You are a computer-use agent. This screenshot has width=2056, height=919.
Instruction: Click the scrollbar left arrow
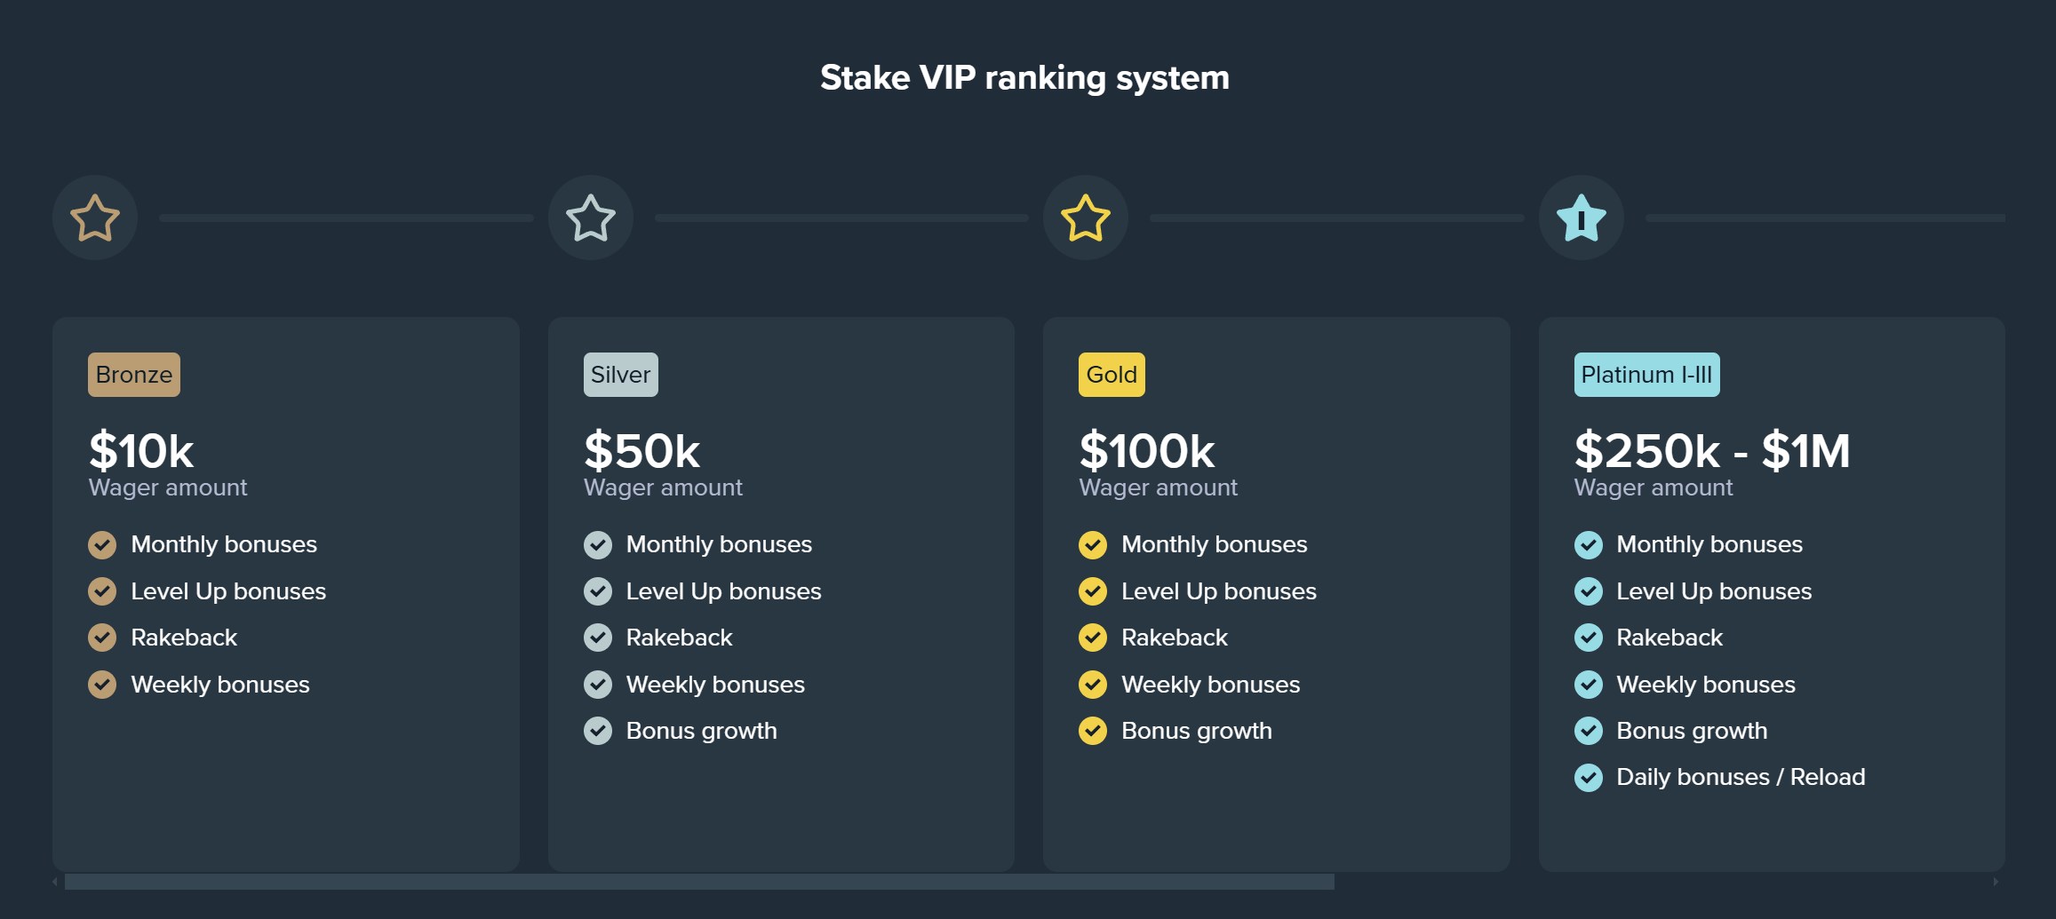tap(55, 882)
